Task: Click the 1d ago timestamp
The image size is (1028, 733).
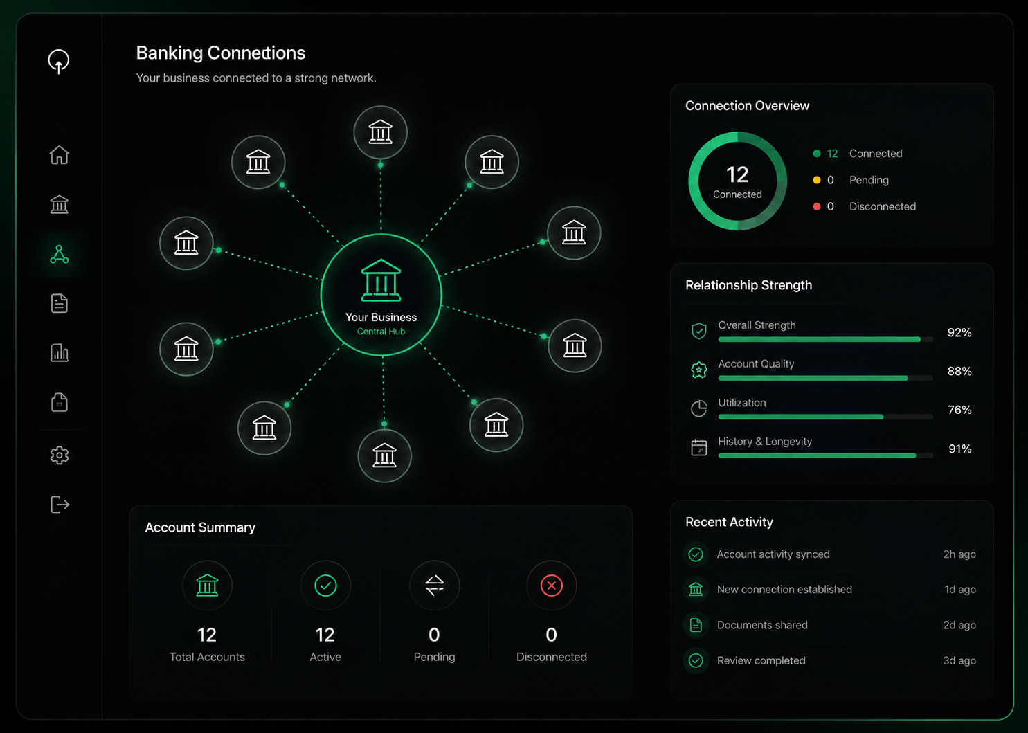Action: coord(960,590)
